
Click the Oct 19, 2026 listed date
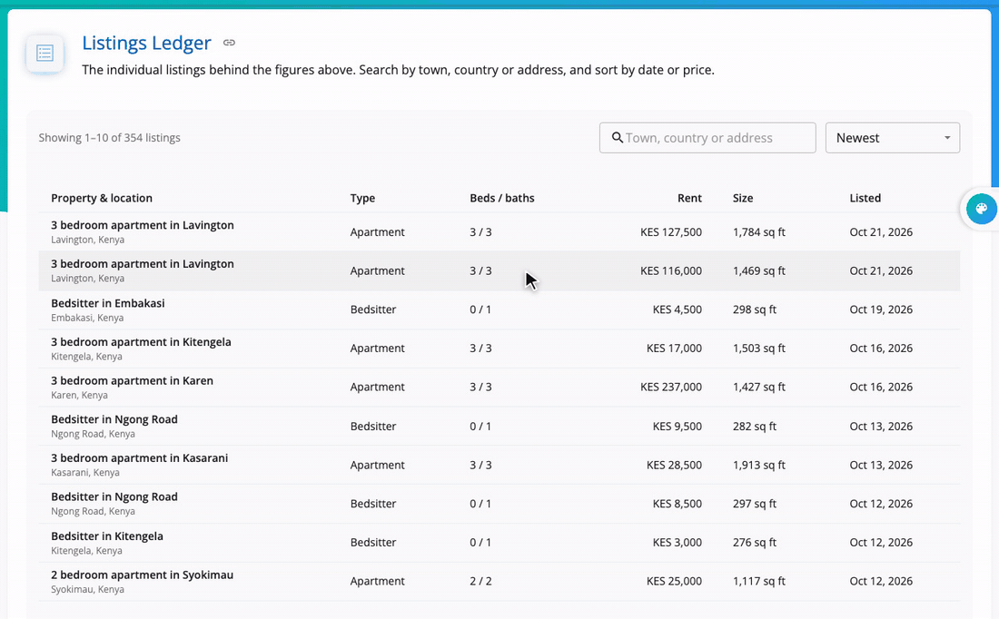[881, 309]
